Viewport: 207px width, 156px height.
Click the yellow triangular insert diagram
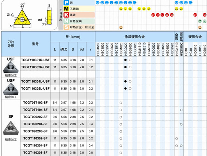point(22,17)
